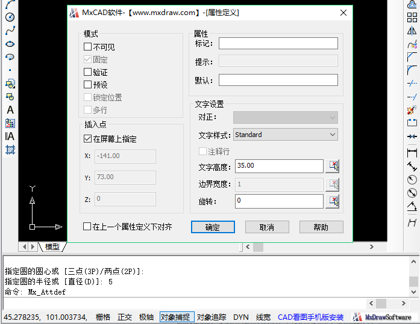Select the multiline text IA tool
Viewport: 420px width, 324px height.
[10, 136]
